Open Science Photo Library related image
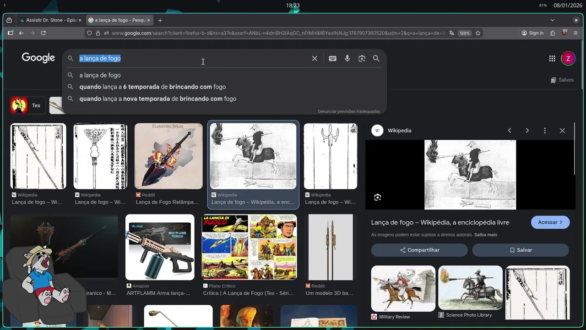The width and height of the screenshot is (586, 330). coord(470,288)
